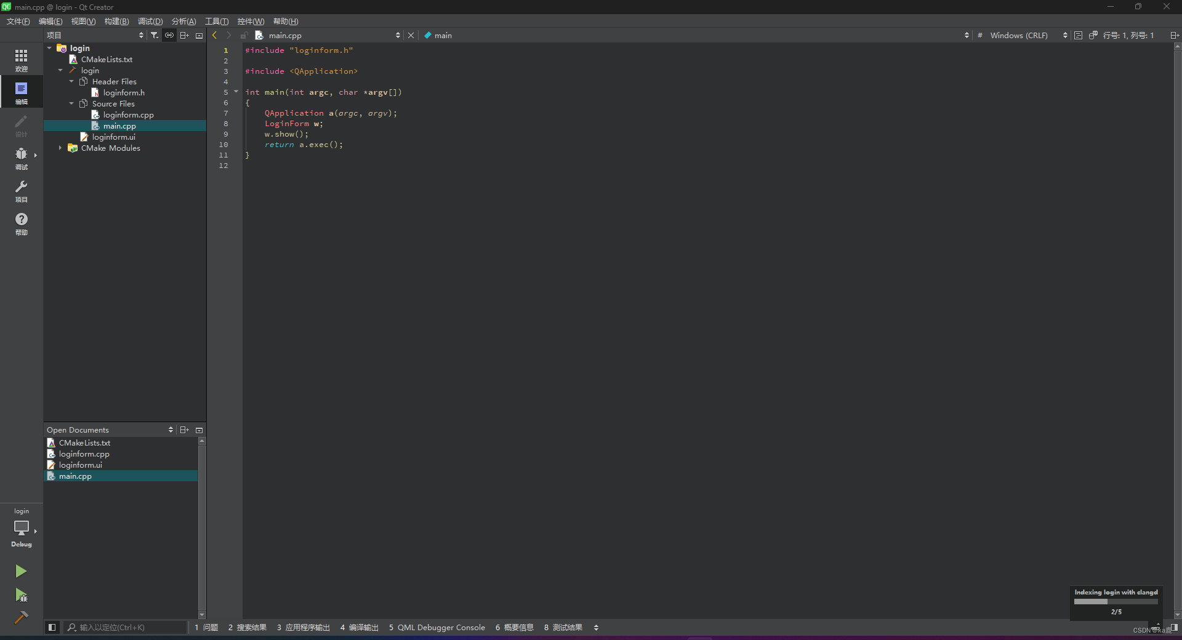Screen dimensions: 1182x640
Task: Split the editor view from the top right
Action: 1174,35
